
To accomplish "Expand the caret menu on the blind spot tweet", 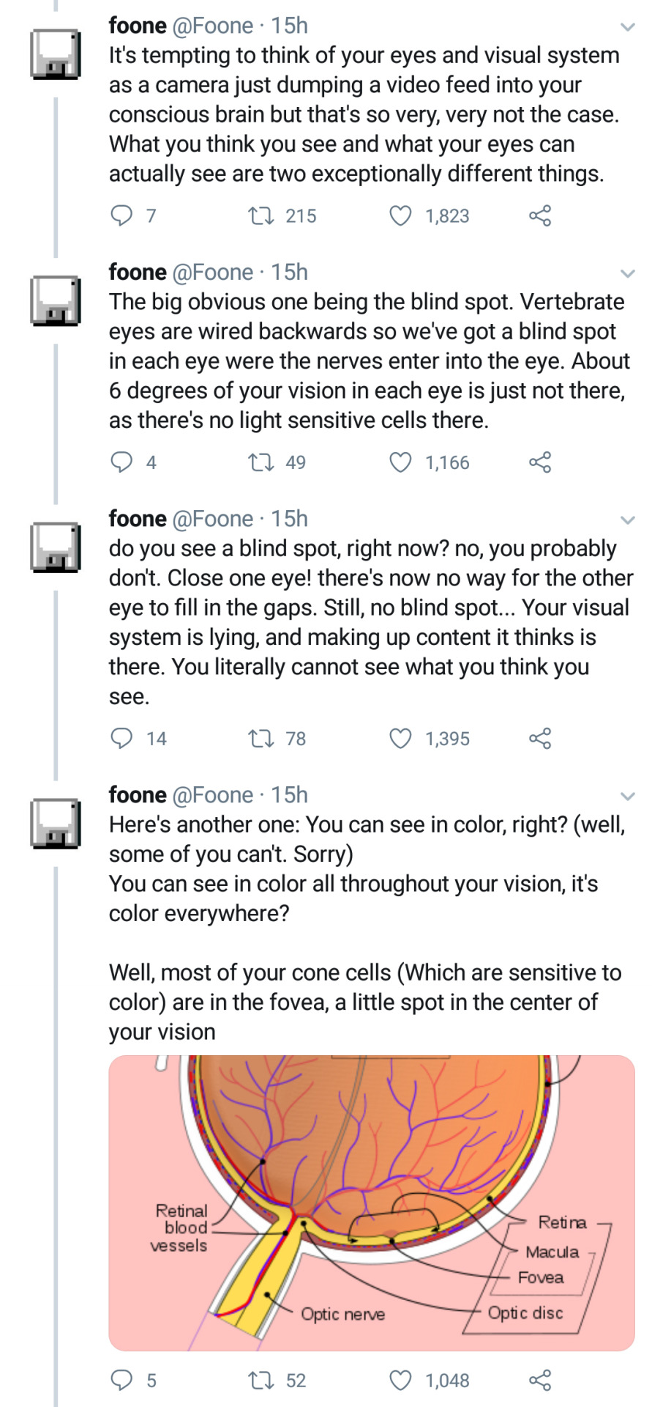I will 627,274.
